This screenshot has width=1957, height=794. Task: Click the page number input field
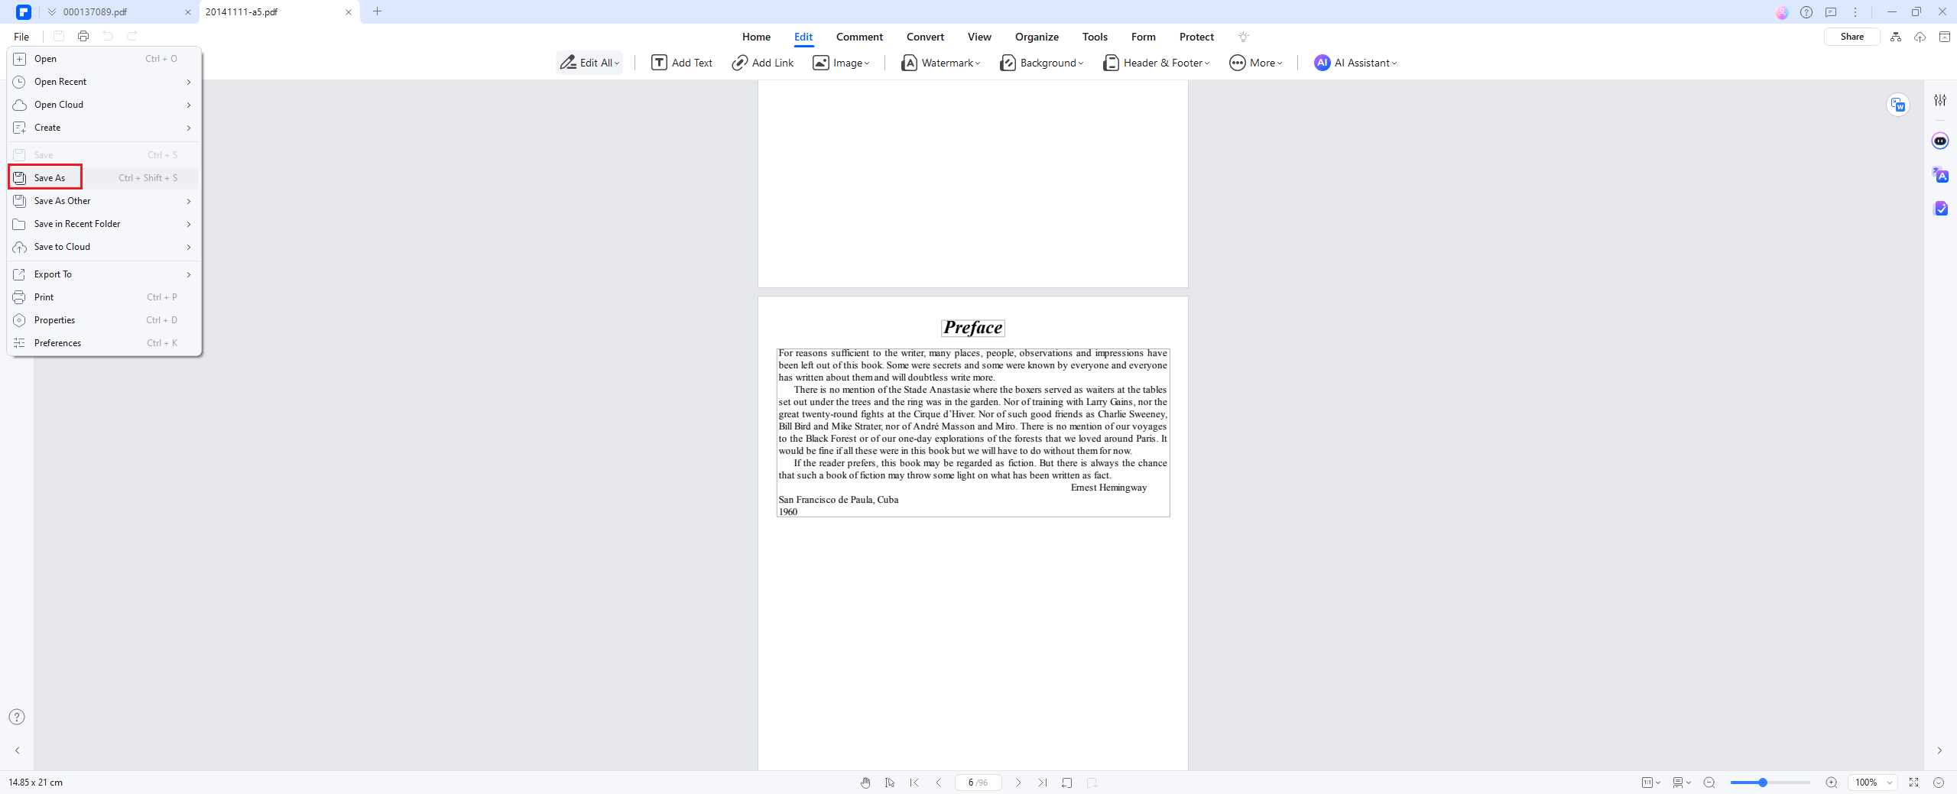point(978,783)
